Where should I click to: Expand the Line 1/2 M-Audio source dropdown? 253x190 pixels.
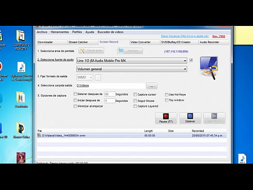click(x=132, y=61)
